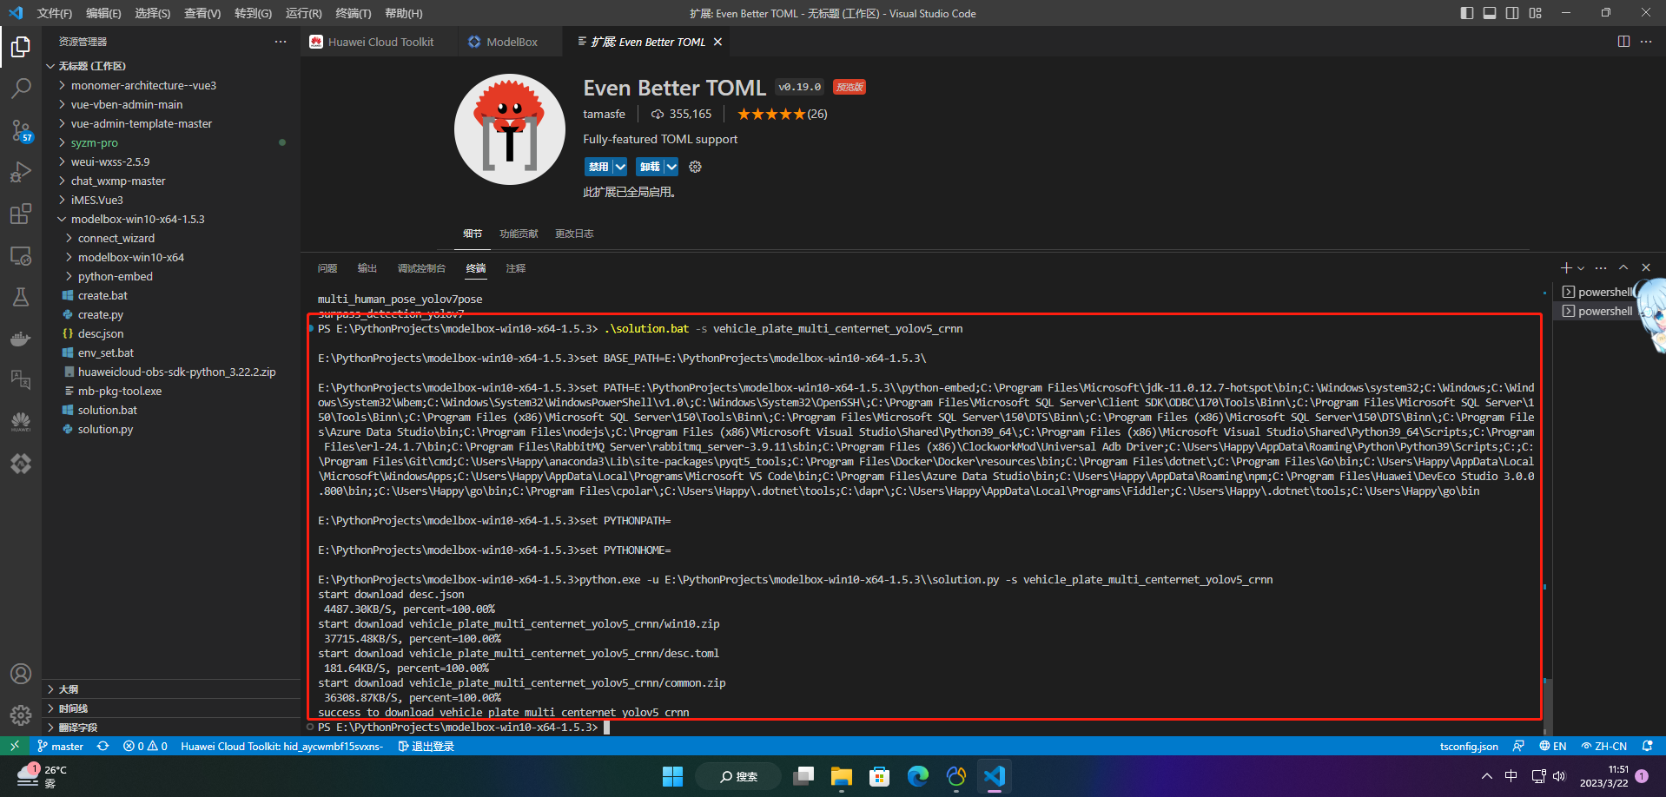Click the feedback icon in the status bar
This screenshot has height=797, width=1666.
pyautogui.click(x=1518, y=746)
